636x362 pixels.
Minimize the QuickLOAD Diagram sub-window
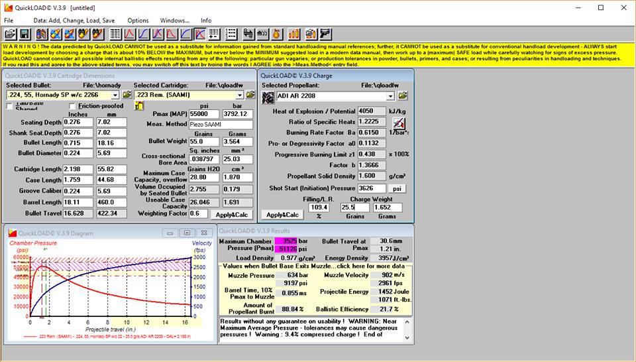(x=170, y=233)
